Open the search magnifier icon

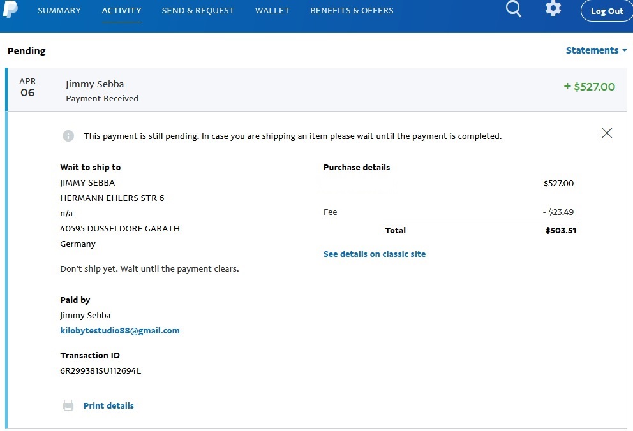pyautogui.click(x=514, y=8)
